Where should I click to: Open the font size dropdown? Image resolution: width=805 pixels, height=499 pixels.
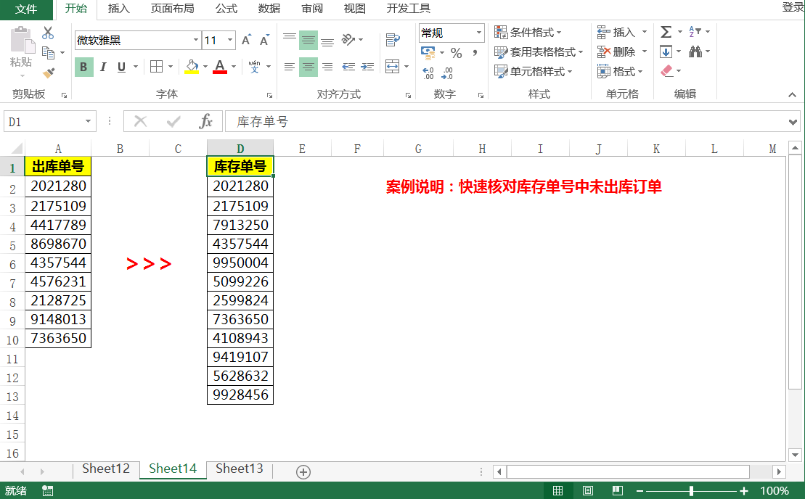pos(230,40)
